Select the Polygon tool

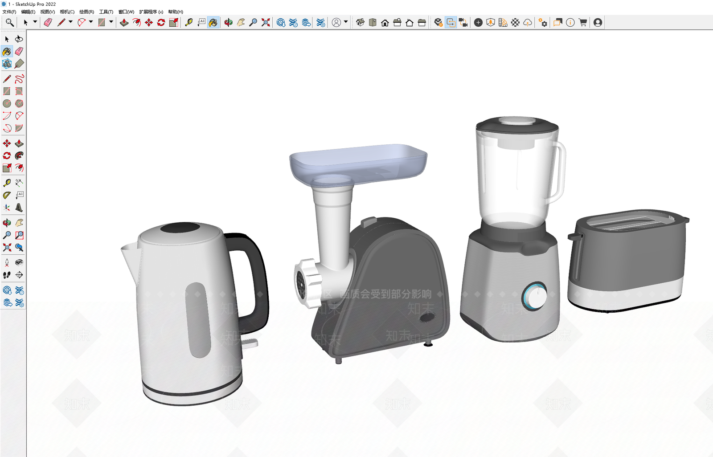point(19,103)
